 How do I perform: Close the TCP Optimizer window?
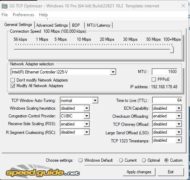coord(183,6)
